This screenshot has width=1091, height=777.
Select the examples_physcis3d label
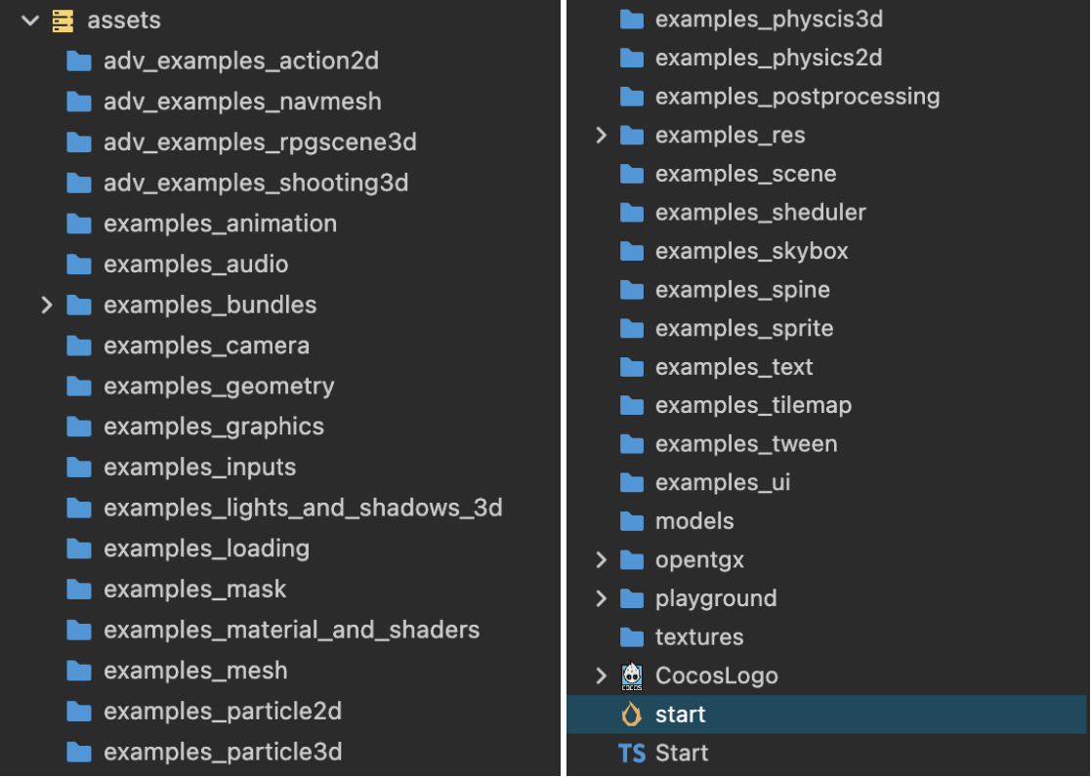[769, 20]
